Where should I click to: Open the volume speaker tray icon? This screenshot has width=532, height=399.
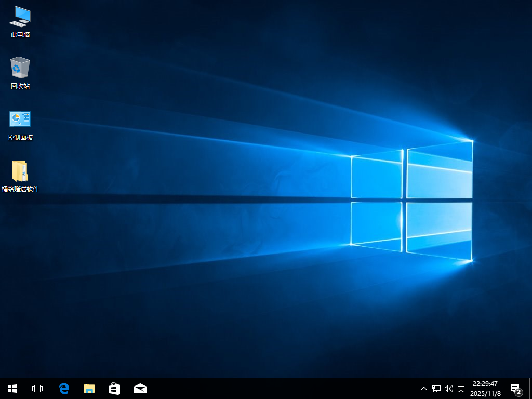[449, 389]
